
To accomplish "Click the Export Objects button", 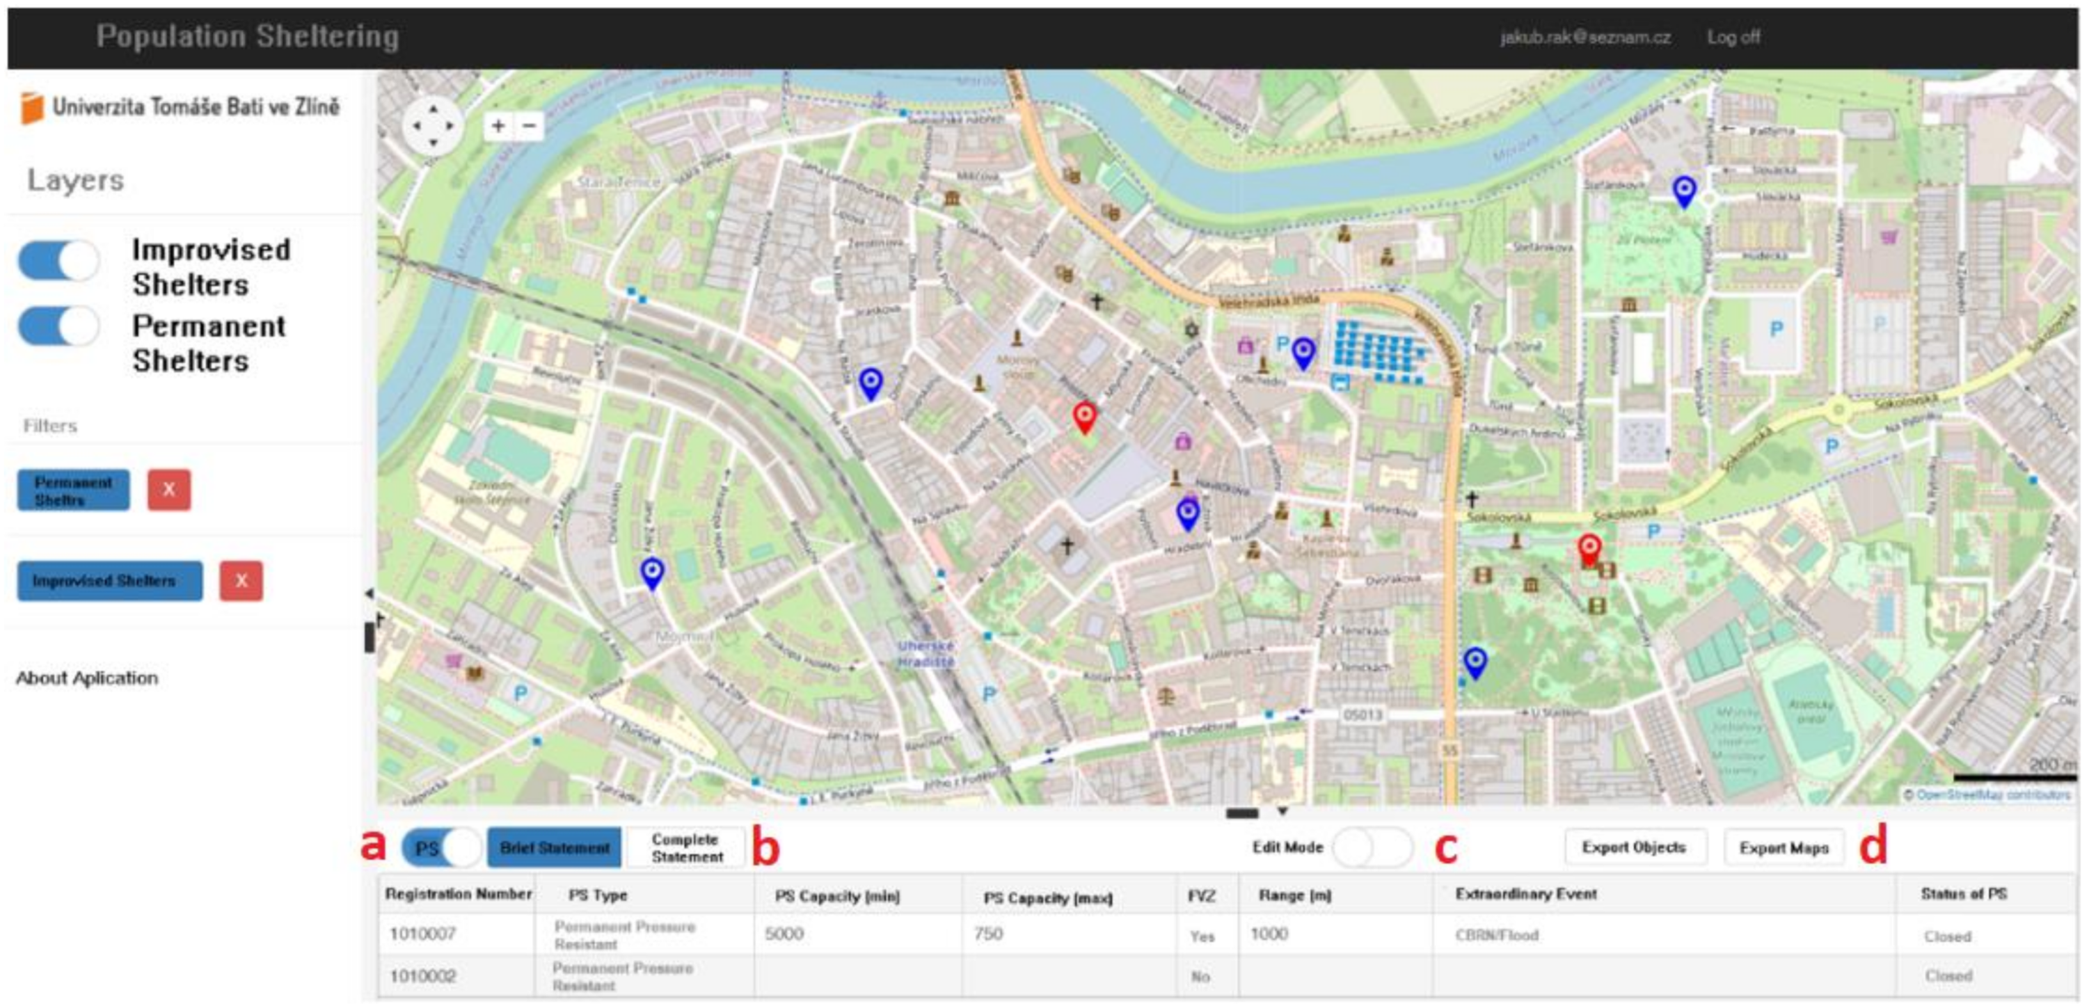I will [1634, 847].
